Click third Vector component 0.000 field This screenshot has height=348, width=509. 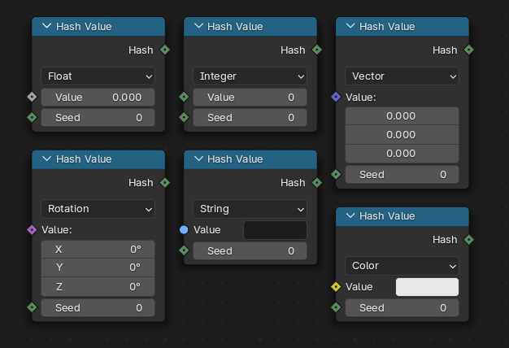[402, 154]
